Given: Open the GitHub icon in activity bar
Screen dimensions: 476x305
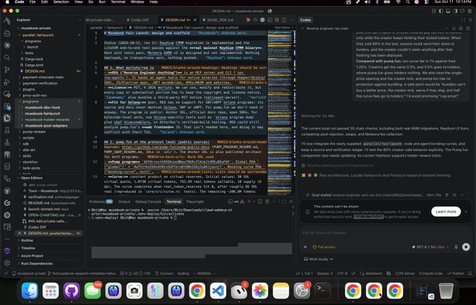Looking at the screenshot, I should point(7,190).
